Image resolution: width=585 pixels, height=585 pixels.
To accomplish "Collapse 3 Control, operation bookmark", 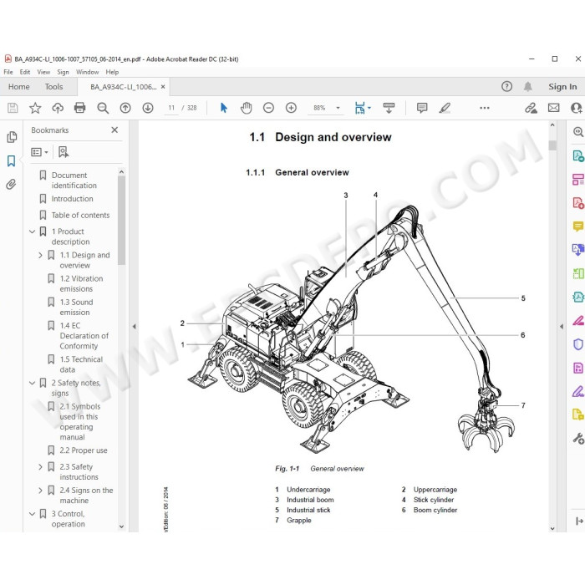I will coord(33,514).
